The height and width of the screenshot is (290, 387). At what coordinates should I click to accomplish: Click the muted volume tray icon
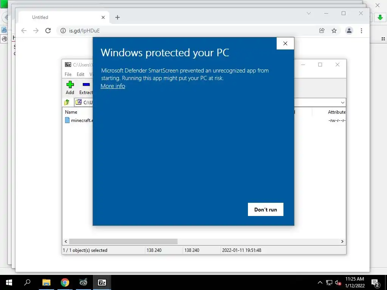(338, 282)
